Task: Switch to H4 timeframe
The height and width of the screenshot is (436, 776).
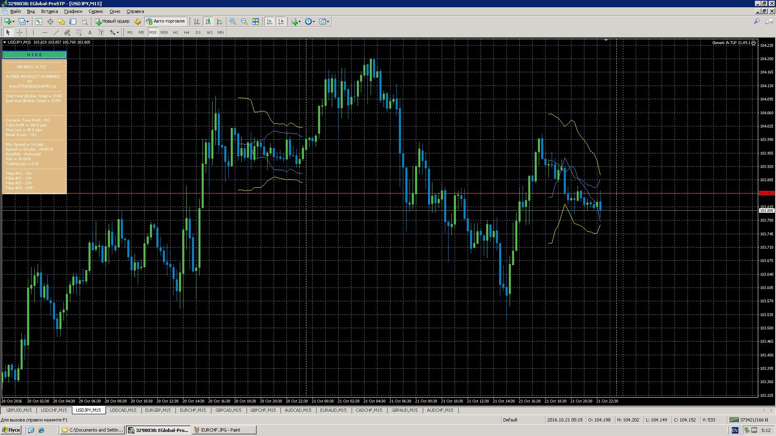Action: coord(187,32)
